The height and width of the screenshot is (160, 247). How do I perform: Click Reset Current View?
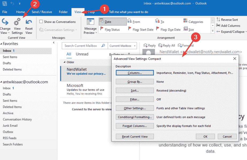pos(134,136)
